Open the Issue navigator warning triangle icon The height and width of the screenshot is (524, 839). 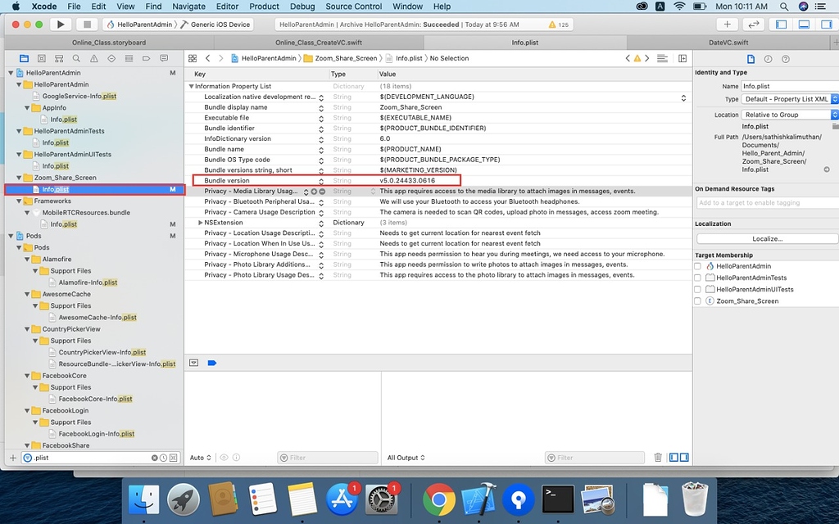[x=93, y=58]
